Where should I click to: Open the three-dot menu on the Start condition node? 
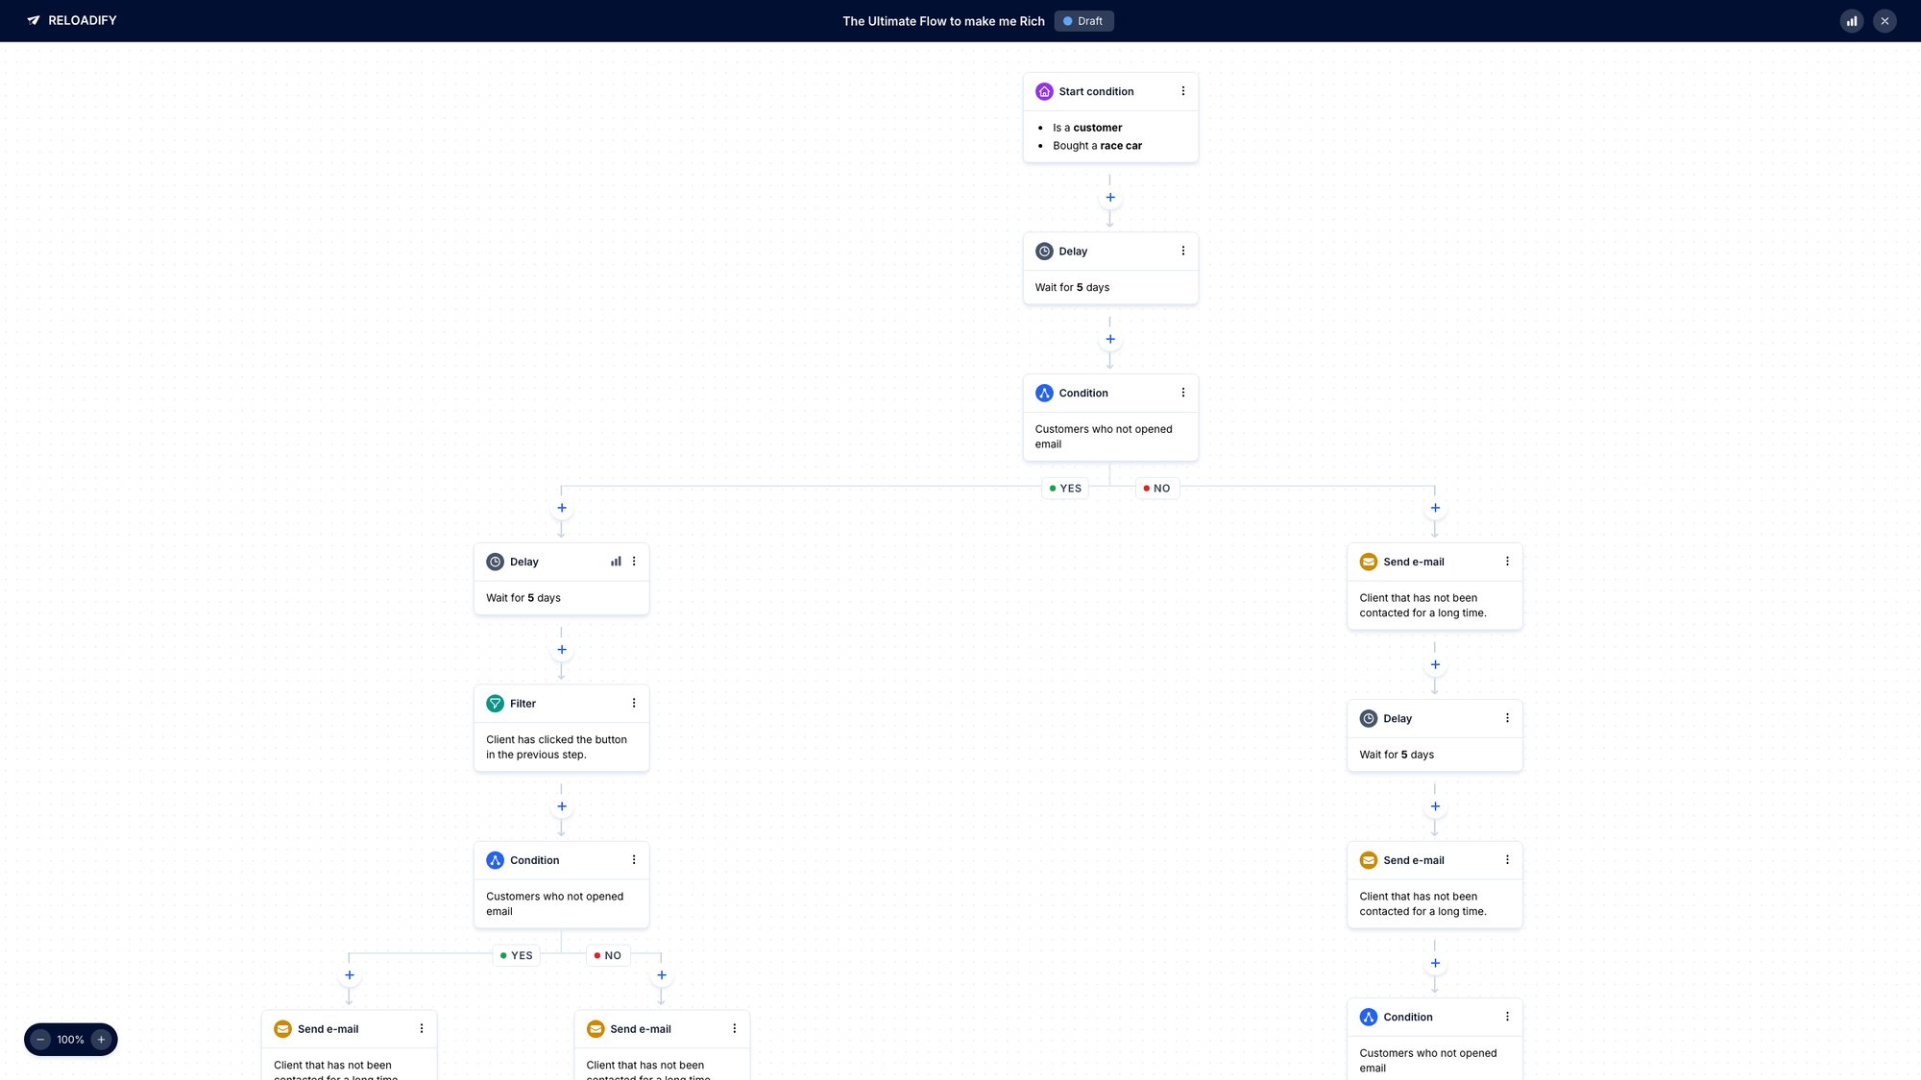pos(1183,91)
